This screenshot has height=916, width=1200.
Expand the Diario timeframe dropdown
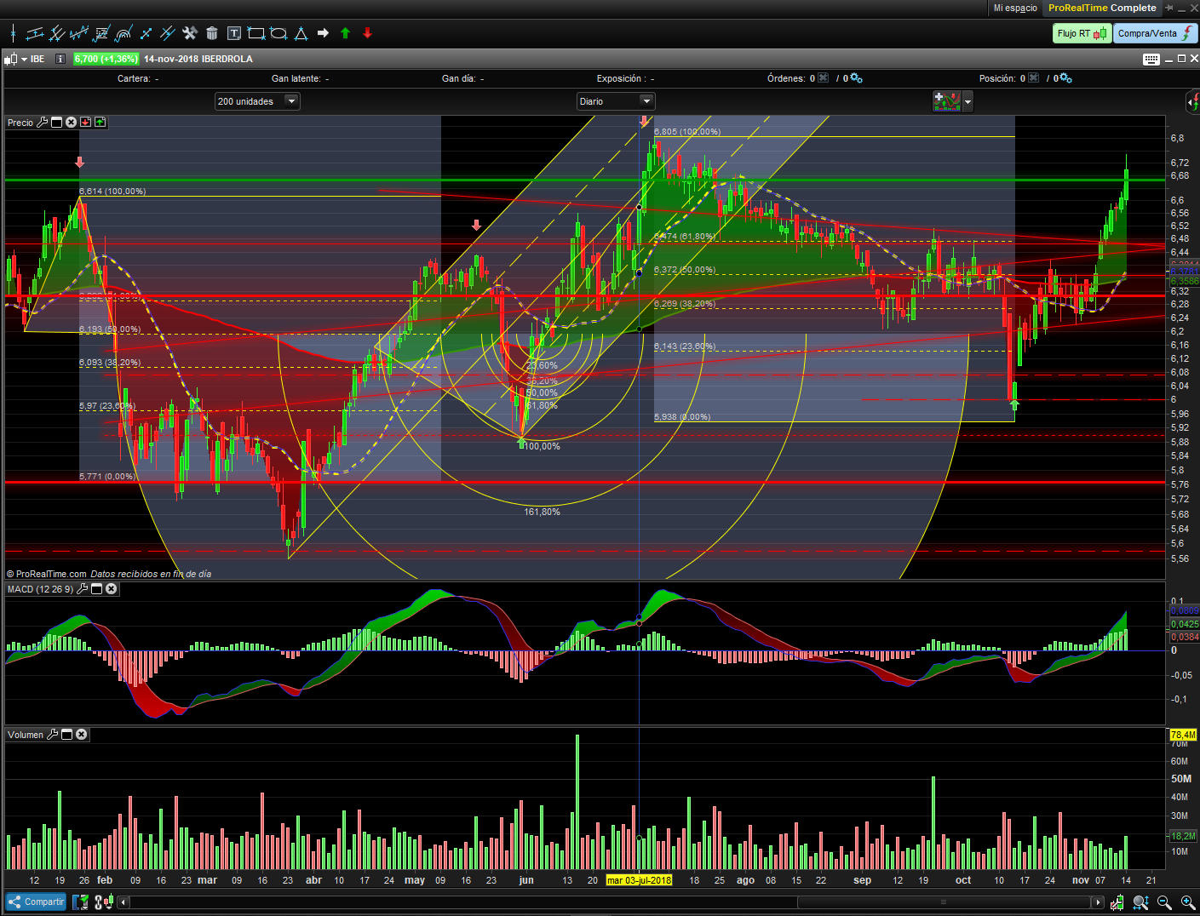[646, 101]
